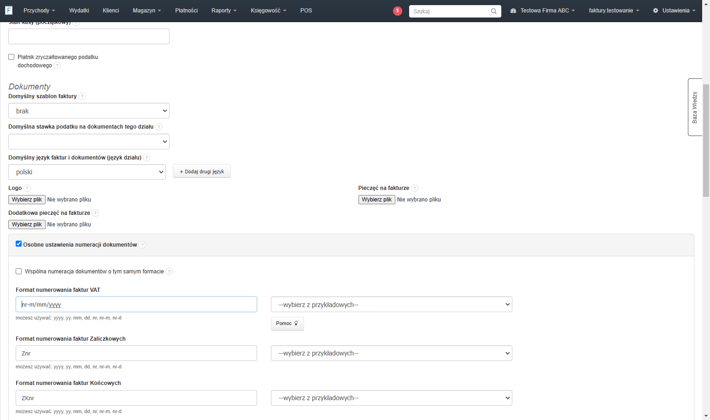Go to Klienci section
The image size is (710, 420).
point(111,11)
